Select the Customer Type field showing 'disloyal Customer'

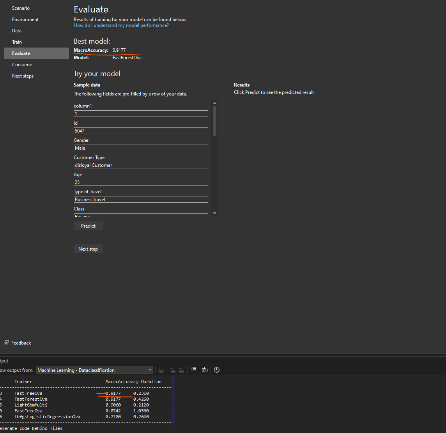tap(141, 165)
